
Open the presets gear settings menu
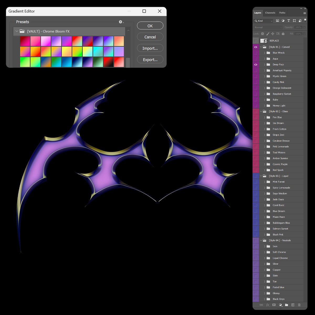click(x=121, y=22)
